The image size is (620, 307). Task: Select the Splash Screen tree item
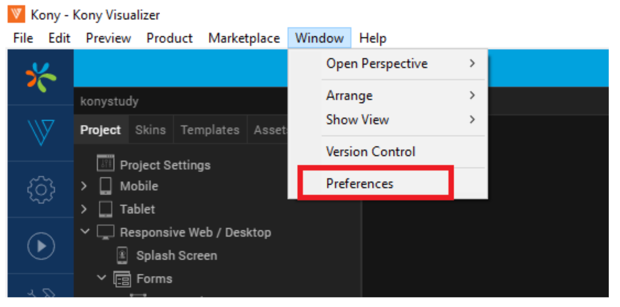pos(176,256)
